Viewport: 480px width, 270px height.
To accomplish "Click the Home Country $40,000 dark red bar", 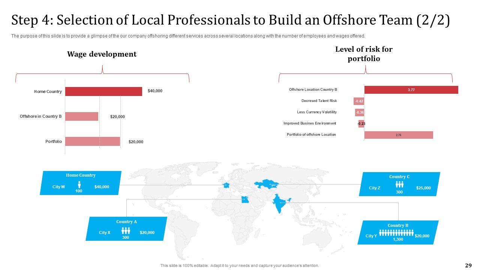I will (x=103, y=91).
